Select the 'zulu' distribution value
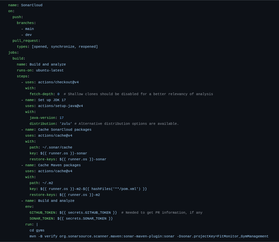 coord(65,123)
